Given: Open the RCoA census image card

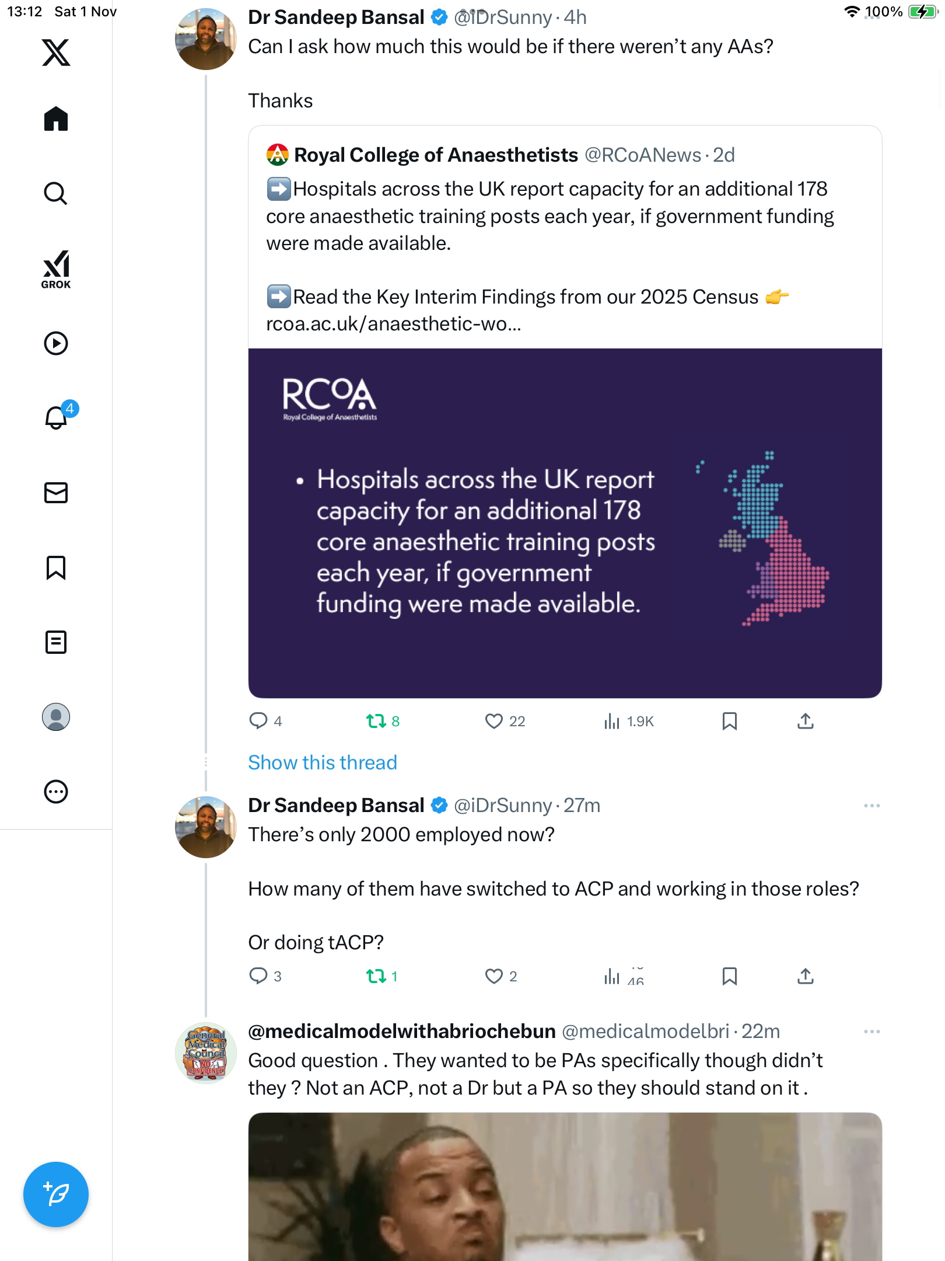Looking at the screenshot, I should coord(565,522).
